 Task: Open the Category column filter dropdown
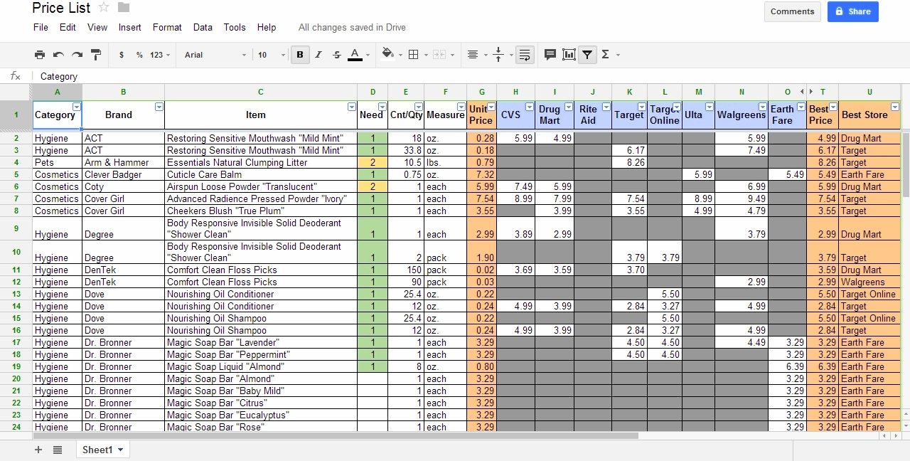[x=77, y=107]
